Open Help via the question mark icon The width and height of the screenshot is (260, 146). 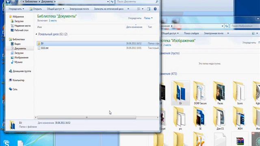click(155, 9)
